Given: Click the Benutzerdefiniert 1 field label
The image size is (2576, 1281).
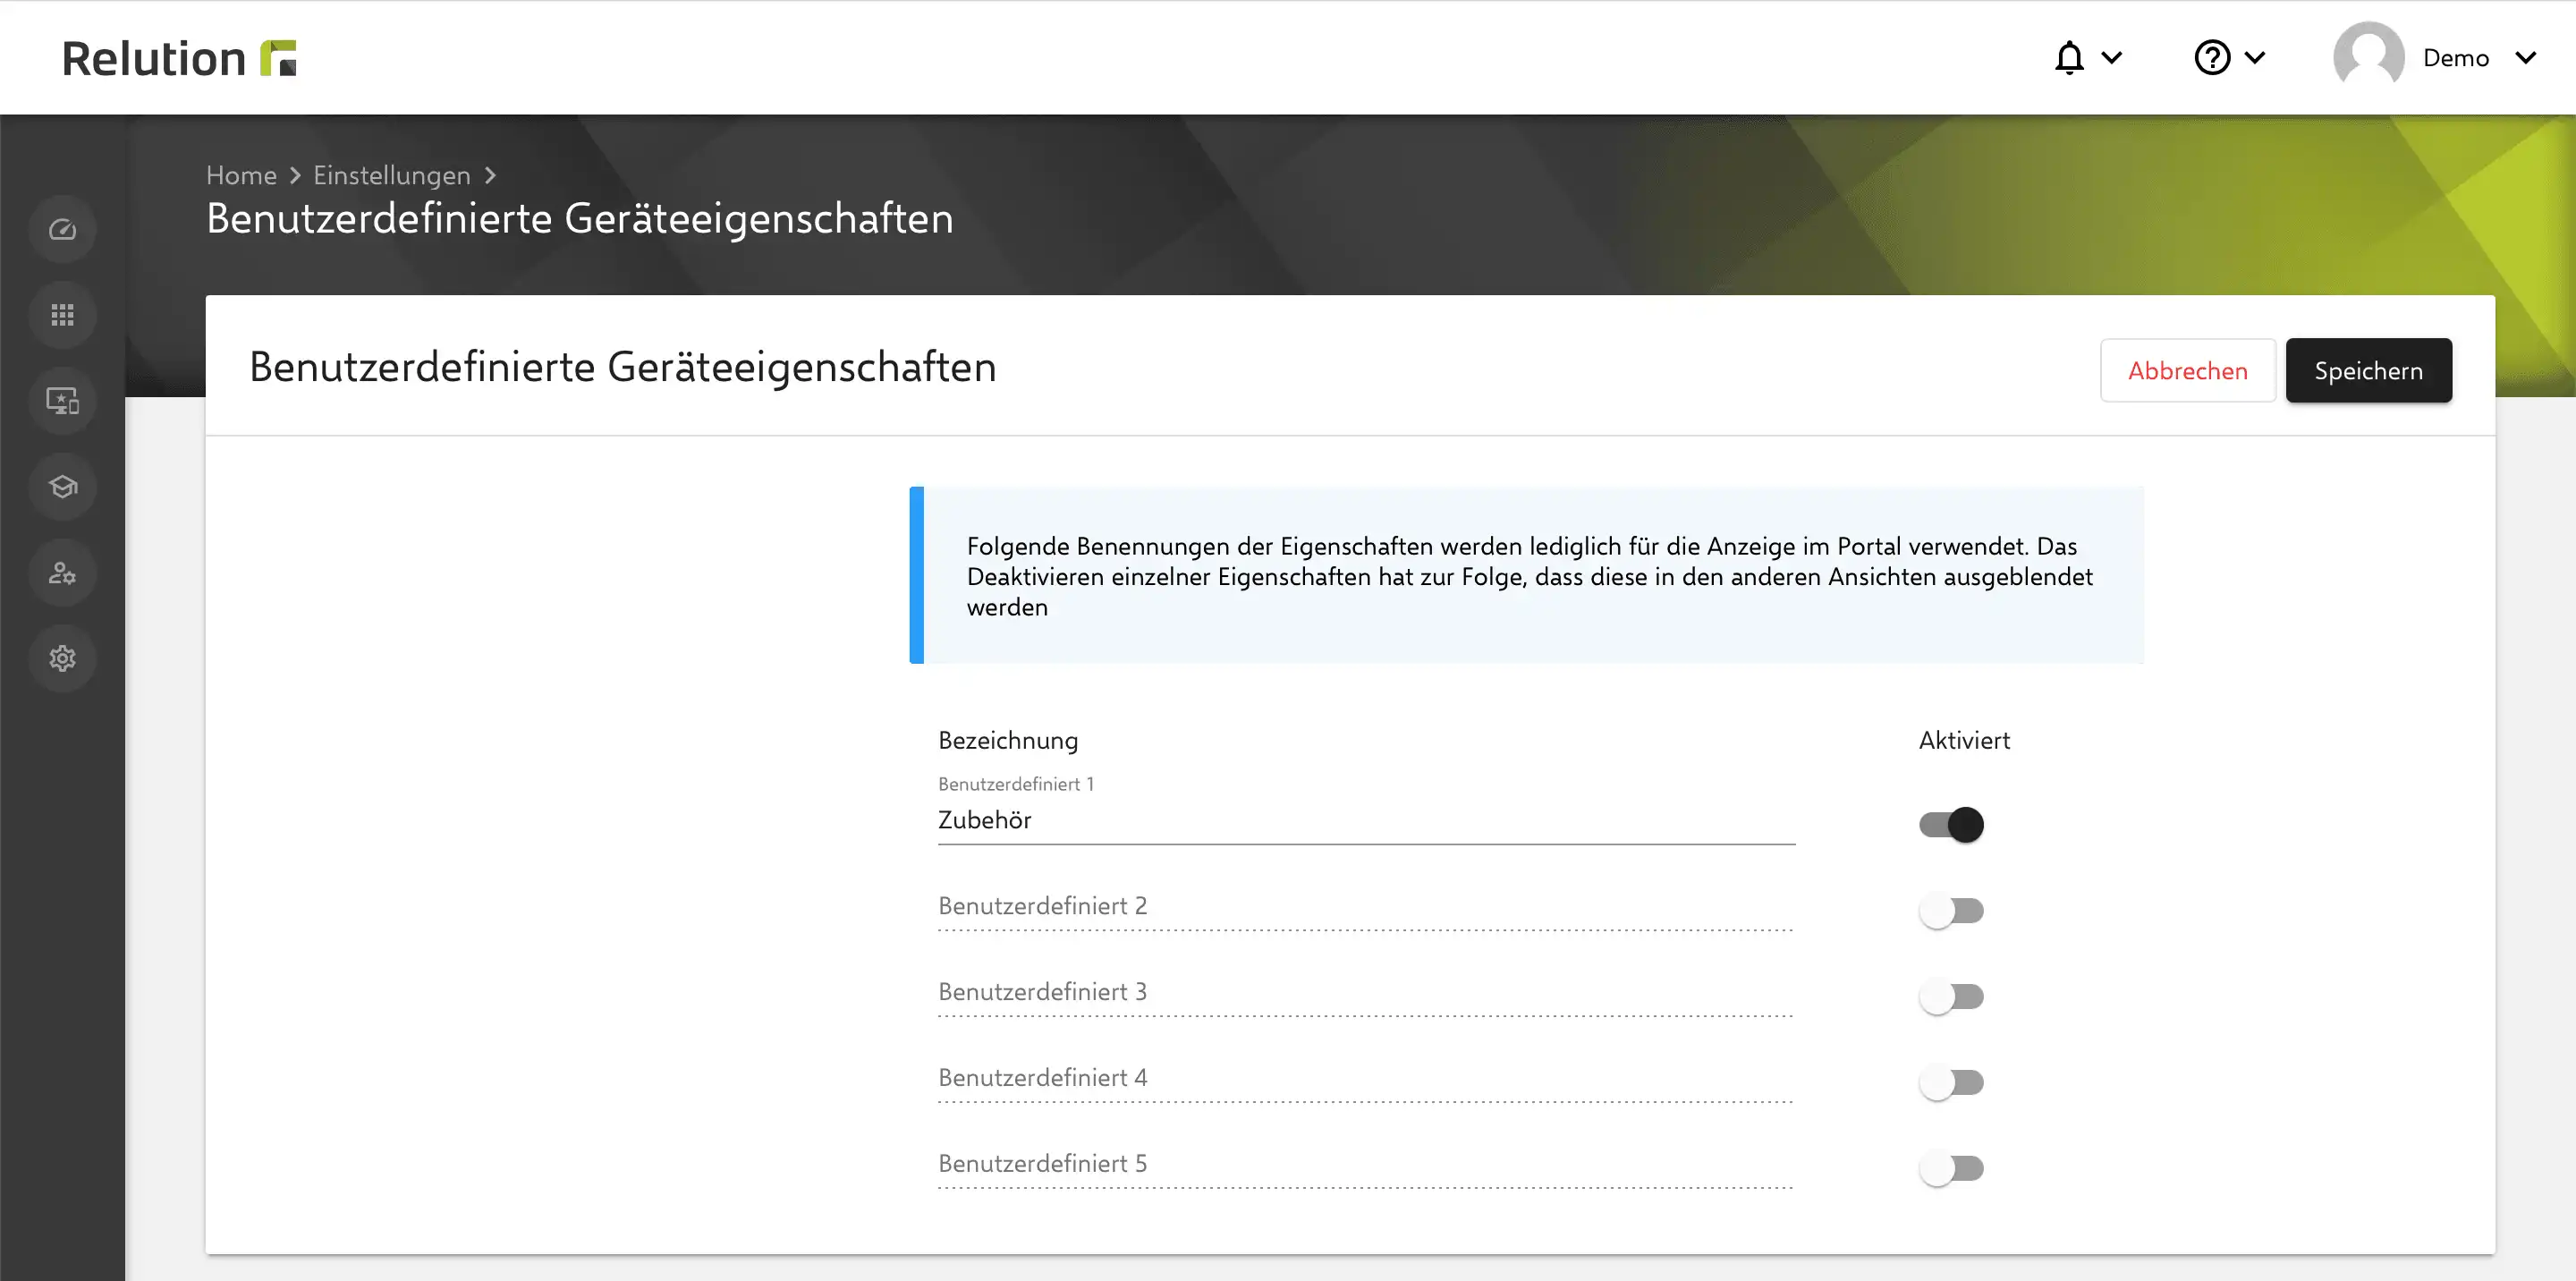Looking at the screenshot, I should pos(1016,784).
